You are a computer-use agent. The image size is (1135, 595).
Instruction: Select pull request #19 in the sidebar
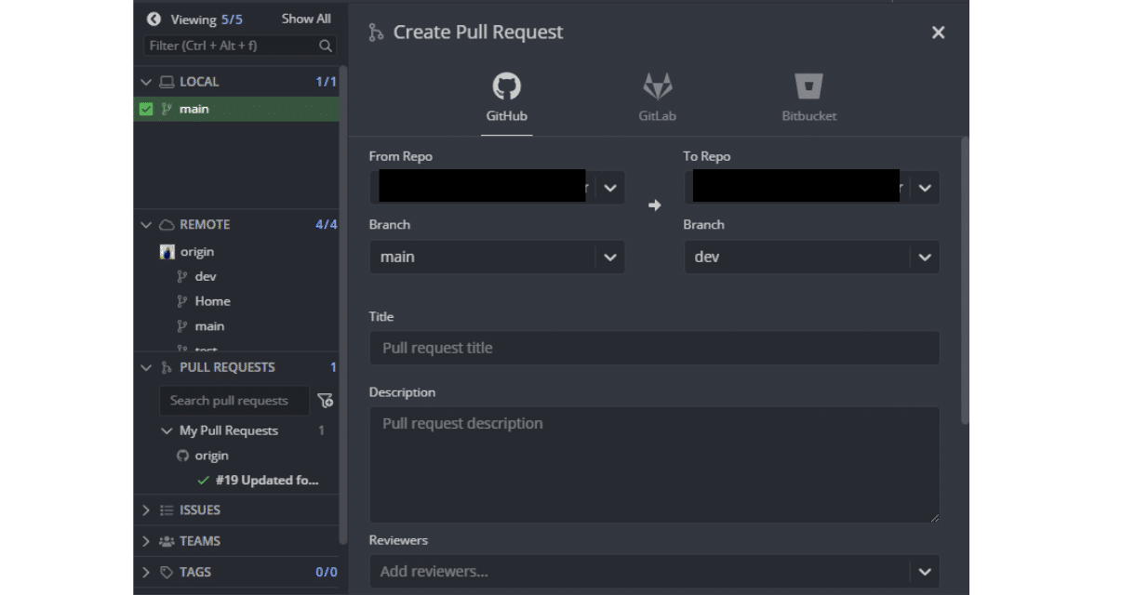tap(279, 481)
